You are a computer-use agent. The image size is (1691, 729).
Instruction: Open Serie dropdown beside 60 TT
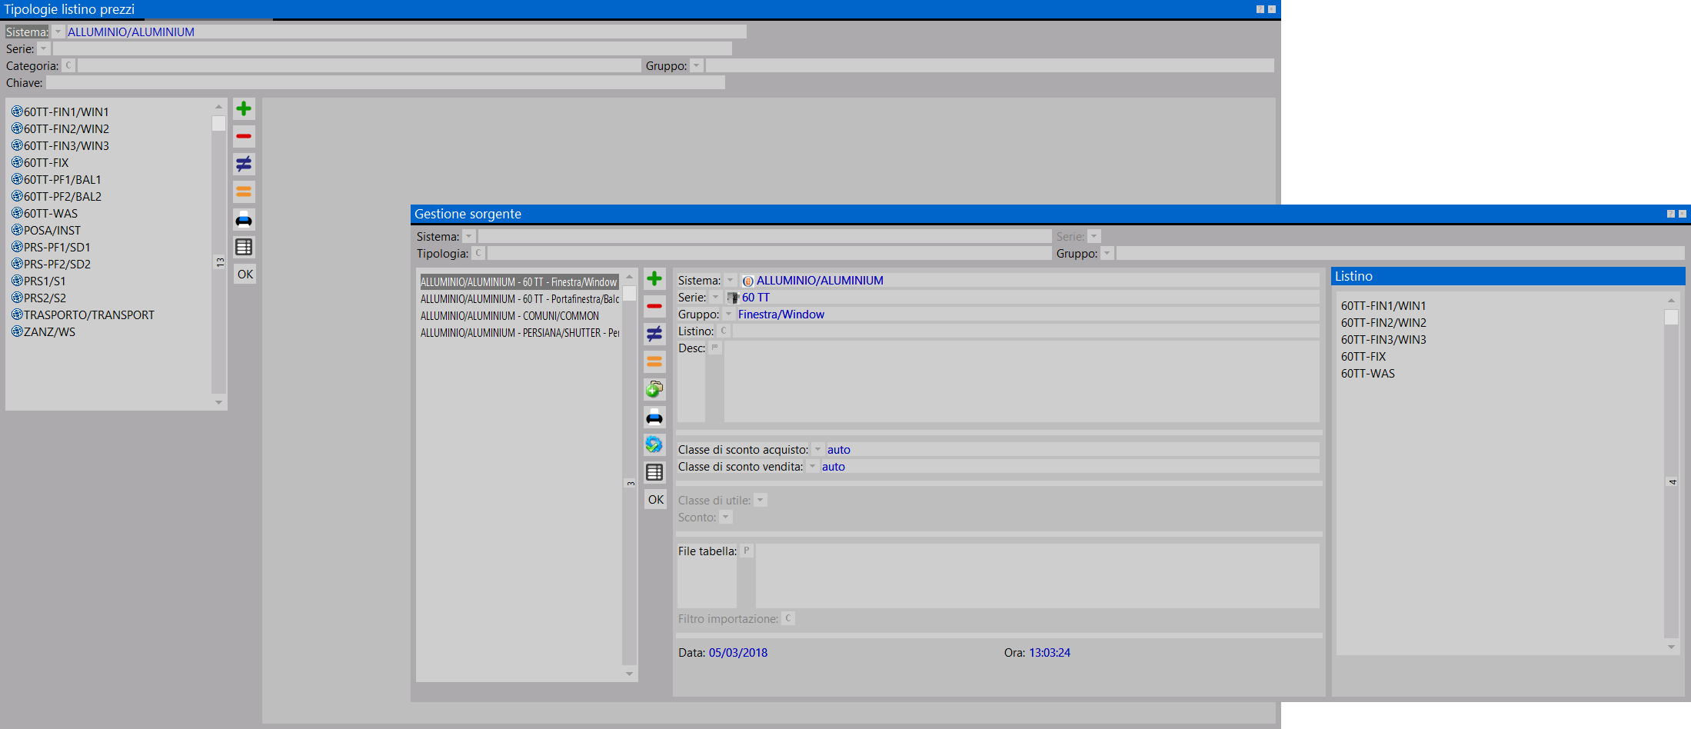pyautogui.click(x=715, y=298)
